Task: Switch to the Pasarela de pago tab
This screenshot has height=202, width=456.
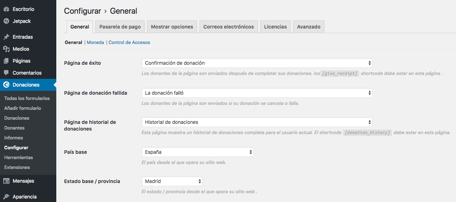Action: pyautogui.click(x=120, y=27)
